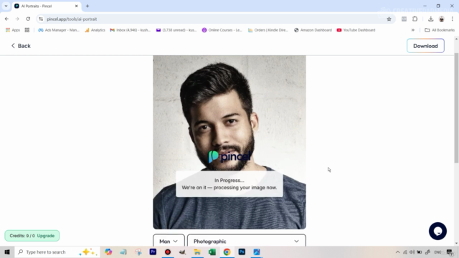The height and width of the screenshot is (258, 459).
Task: Open the Yahoo mail unread bookmark
Action: (x=176, y=30)
